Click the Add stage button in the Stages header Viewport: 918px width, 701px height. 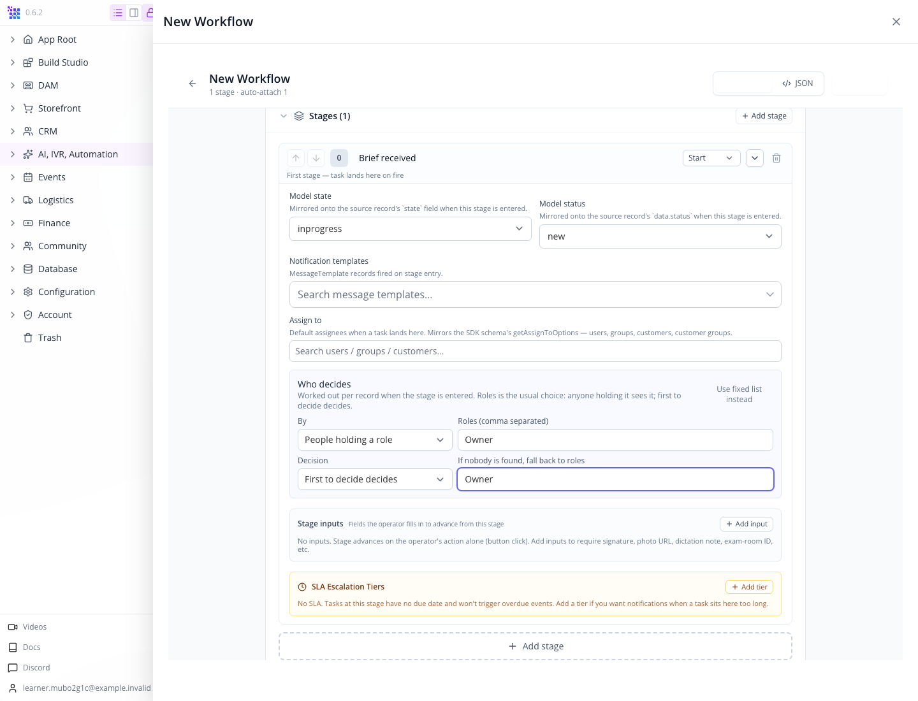tap(764, 116)
